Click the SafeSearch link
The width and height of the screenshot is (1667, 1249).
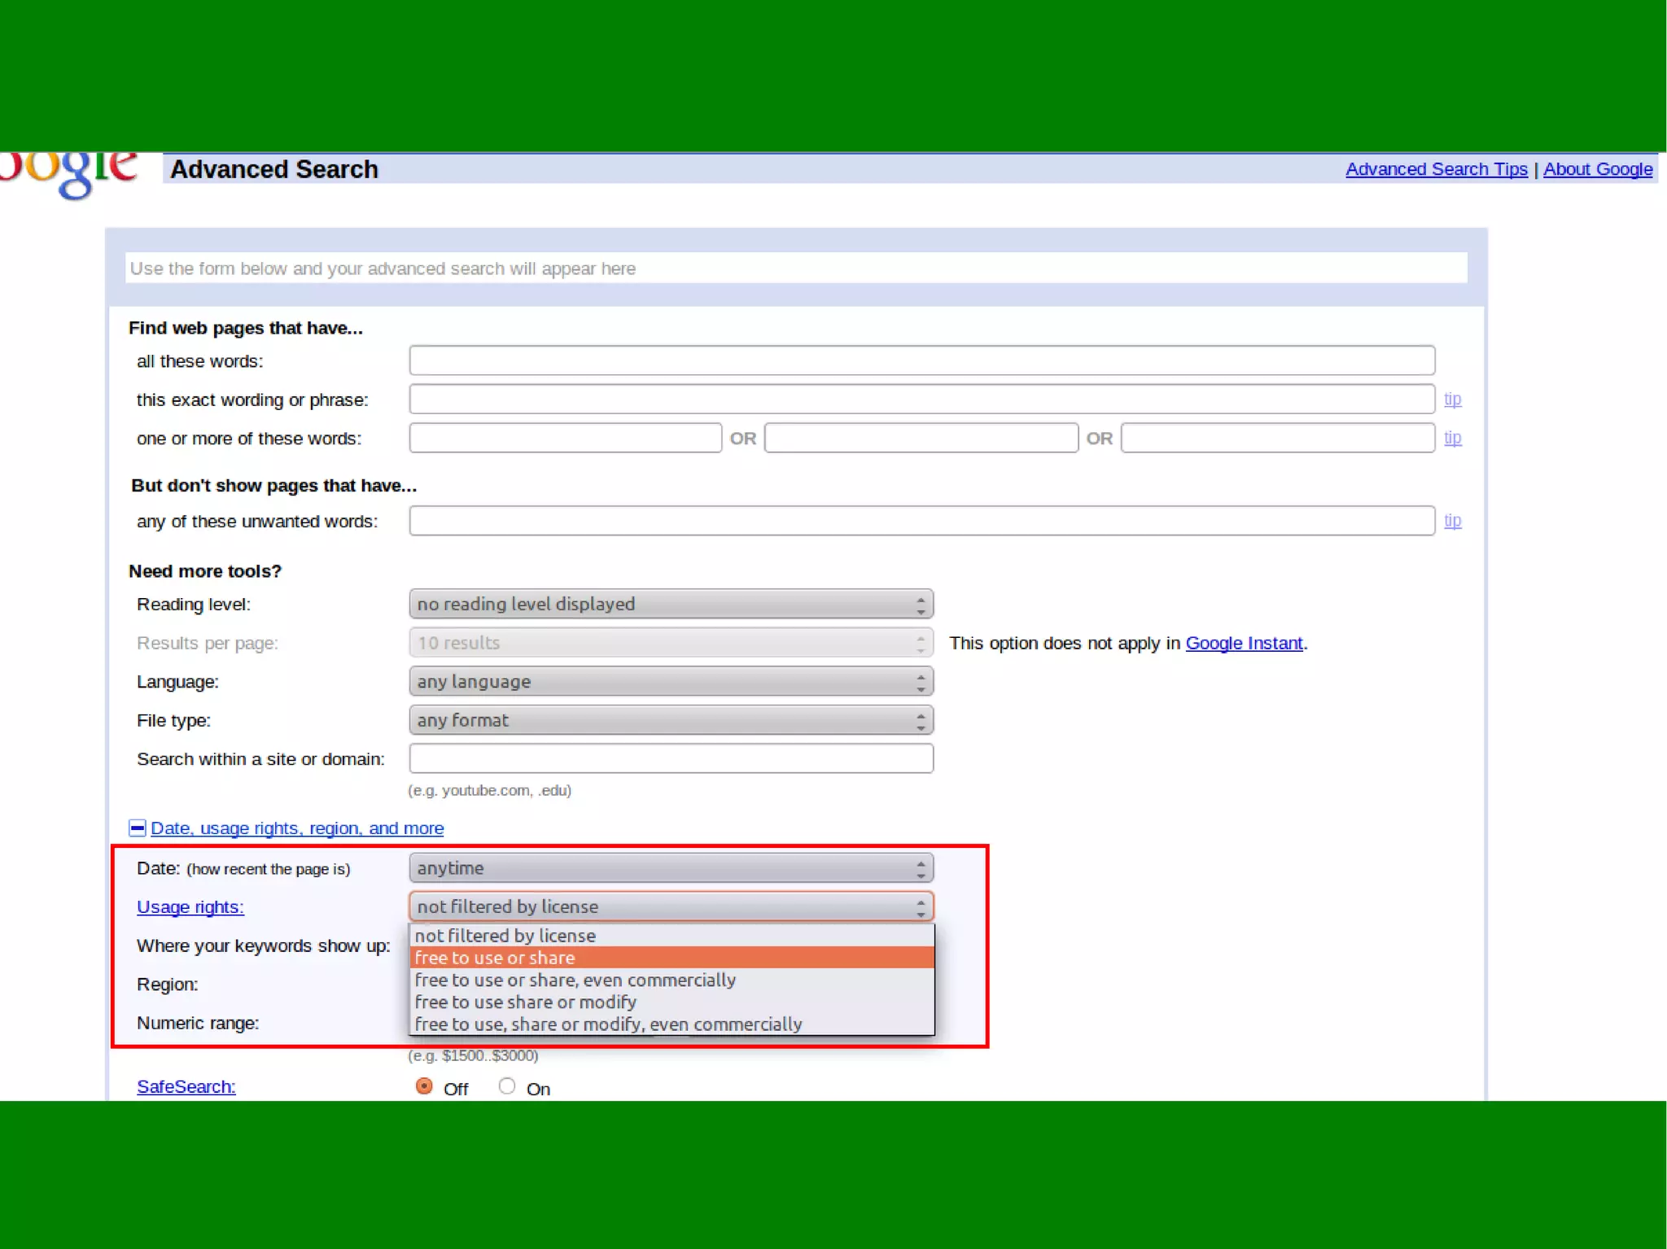click(x=186, y=1087)
